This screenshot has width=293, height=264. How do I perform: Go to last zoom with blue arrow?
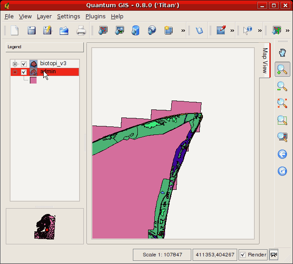point(282,154)
